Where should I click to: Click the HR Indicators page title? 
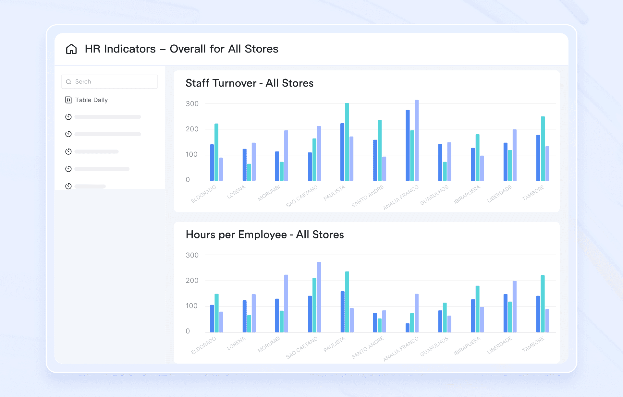182,49
